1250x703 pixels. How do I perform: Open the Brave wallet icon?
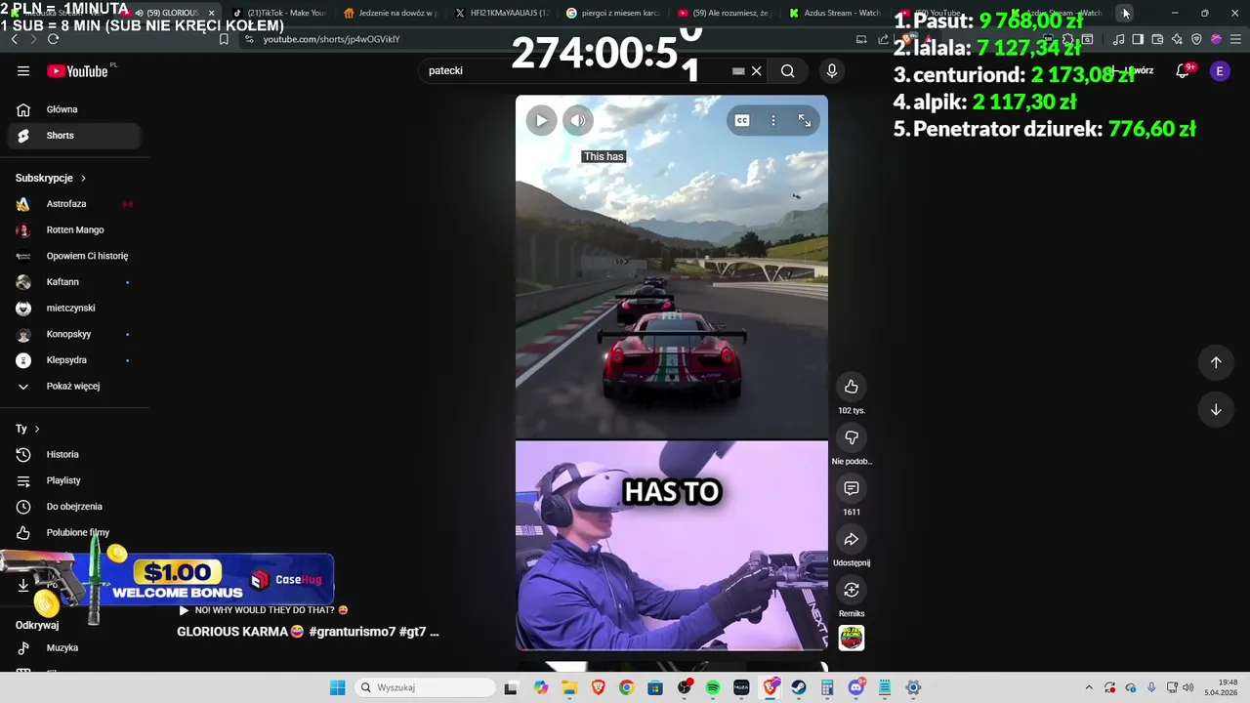1157,39
